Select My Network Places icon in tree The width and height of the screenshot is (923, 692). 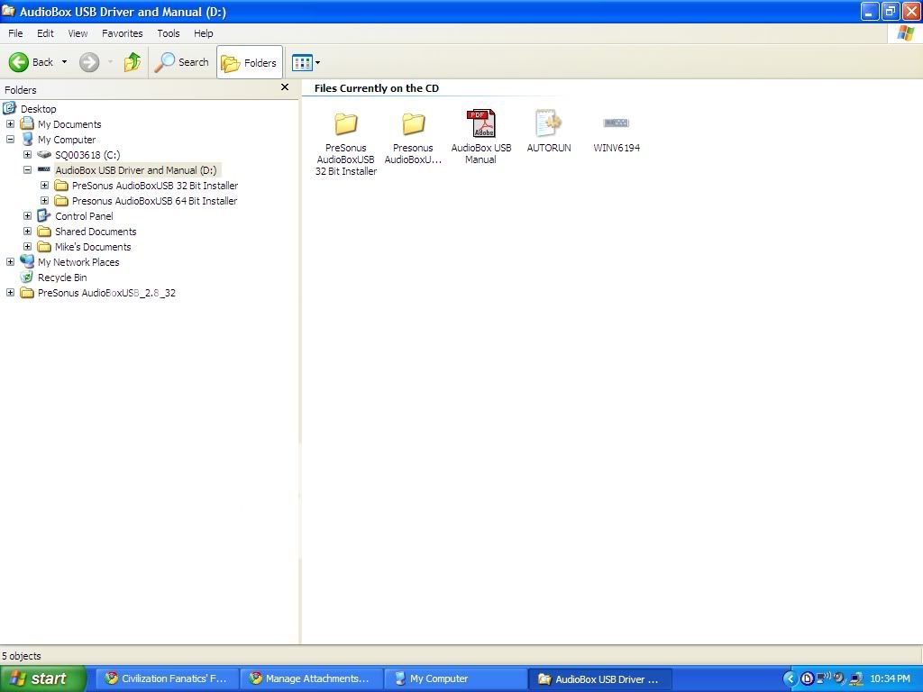point(27,261)
